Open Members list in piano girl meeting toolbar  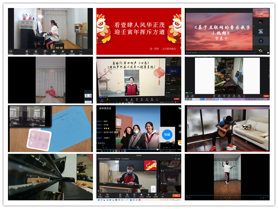[x=36, y=52]
